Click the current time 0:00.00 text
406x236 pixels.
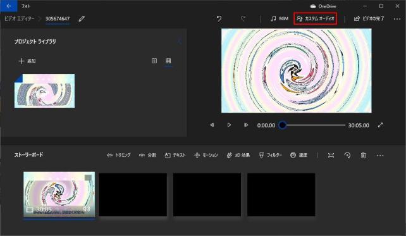point(266,125)
